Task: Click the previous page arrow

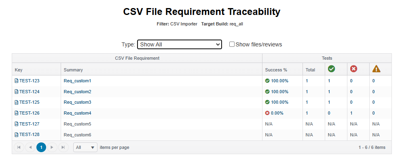Action: click(30, 147)
